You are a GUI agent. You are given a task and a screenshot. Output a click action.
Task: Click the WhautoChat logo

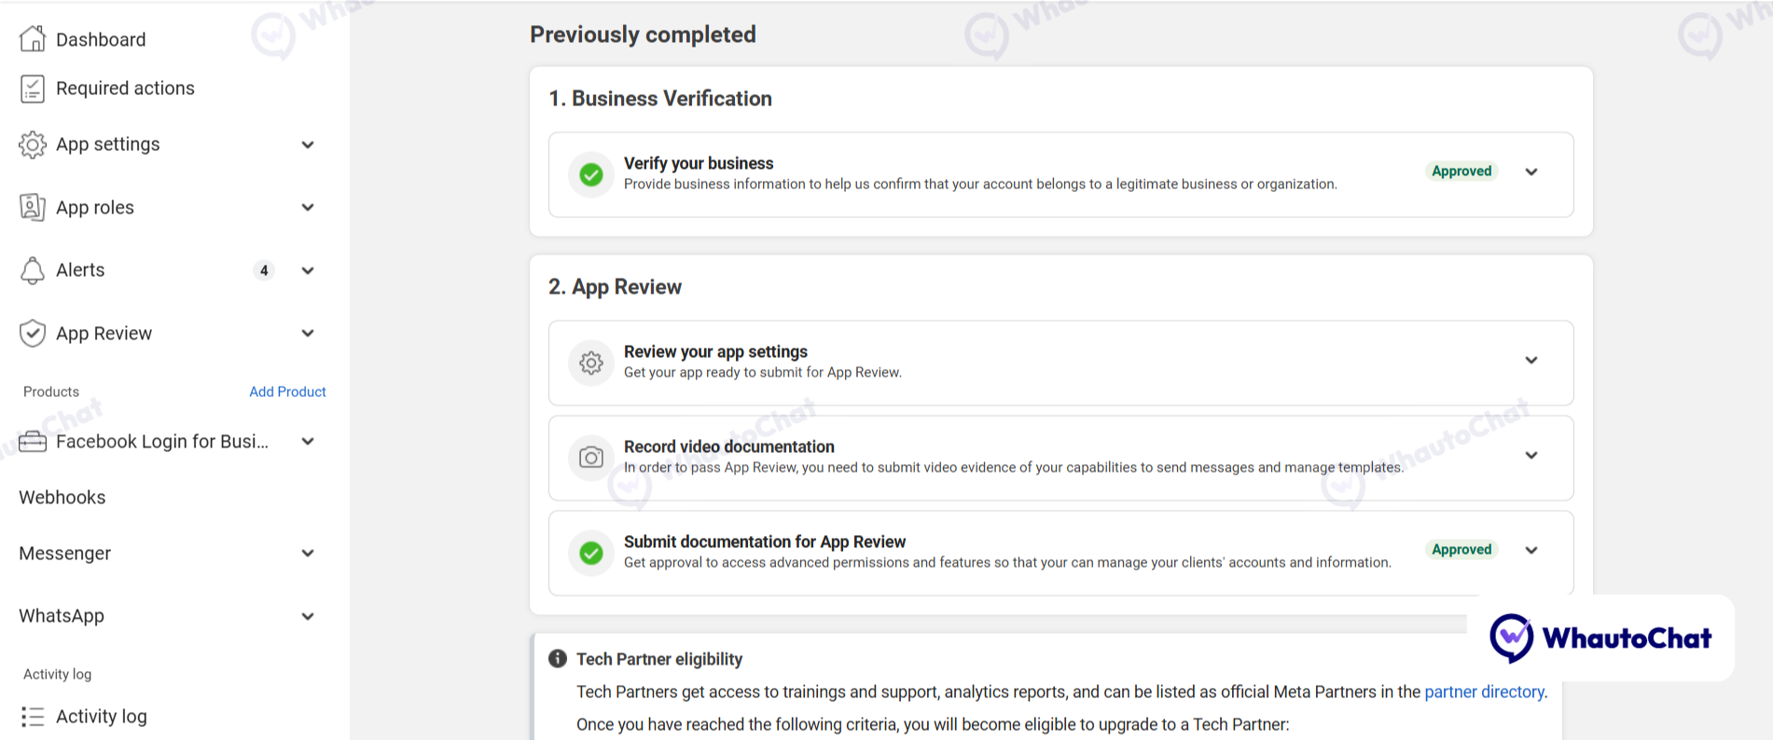[x=1600, y=638]
